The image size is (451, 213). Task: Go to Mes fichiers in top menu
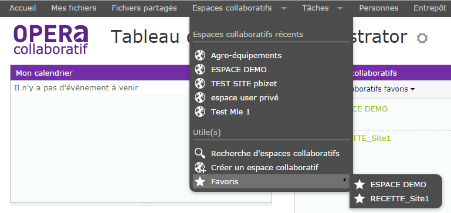click(x=74, y=8)
